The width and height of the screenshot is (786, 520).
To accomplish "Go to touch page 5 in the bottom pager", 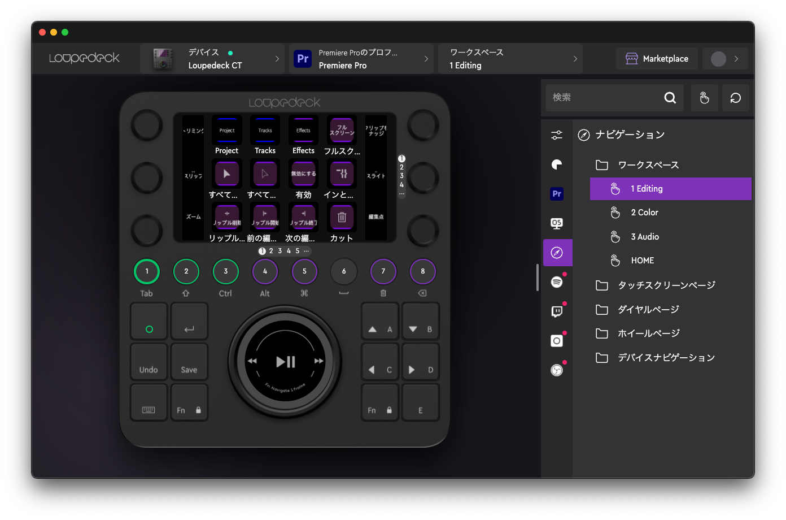I will [x=298, y=251].
